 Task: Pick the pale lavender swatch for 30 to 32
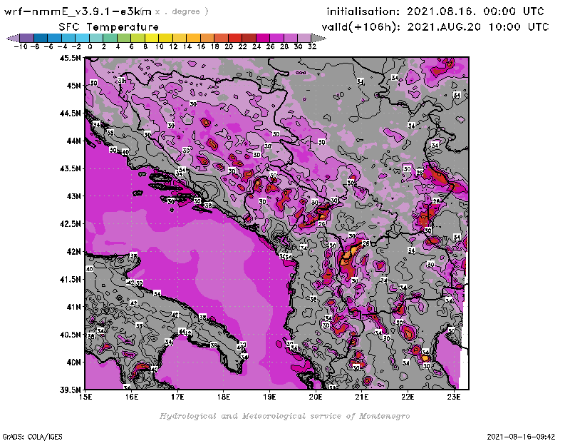tap(304, 38)
